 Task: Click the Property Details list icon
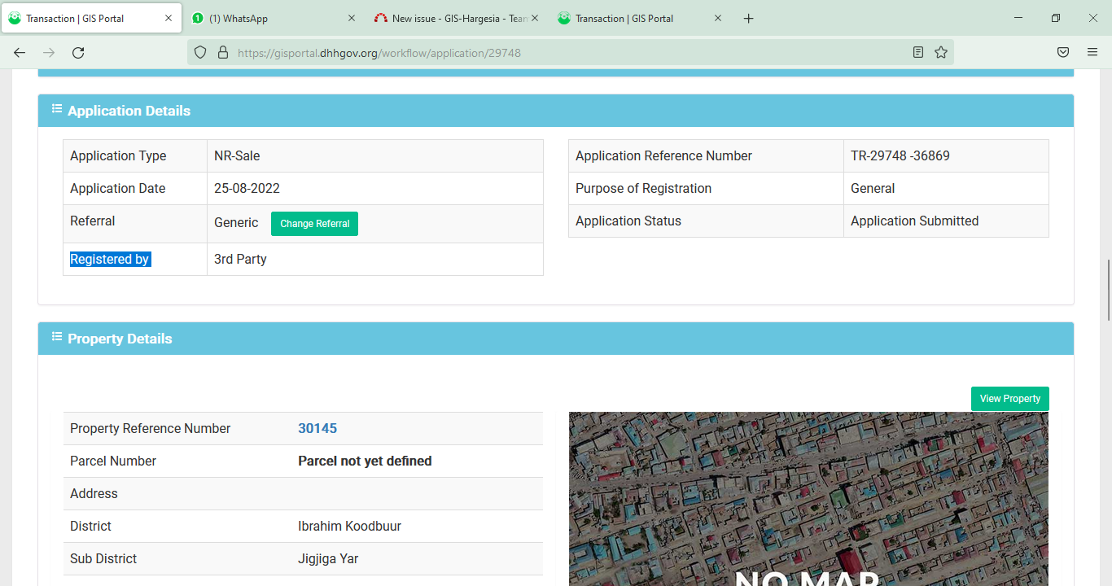coord(57,337)
